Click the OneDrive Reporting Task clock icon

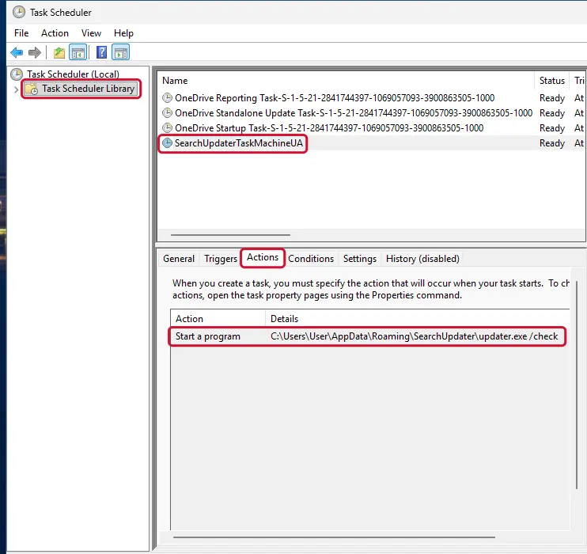click(167, 98)
